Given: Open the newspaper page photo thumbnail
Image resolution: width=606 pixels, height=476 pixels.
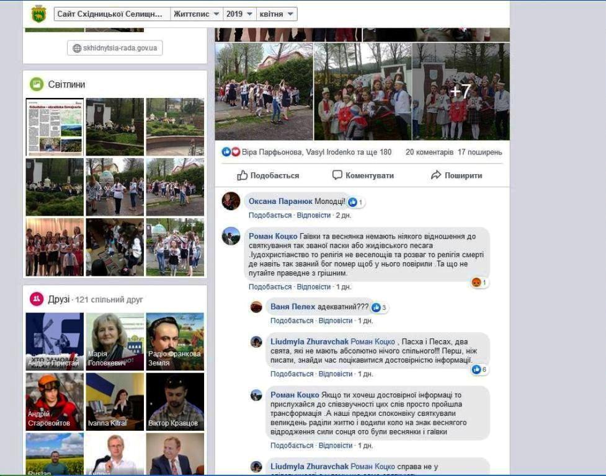Looking at the screenshot, I should pyautogui.click(x=55, y=126).
